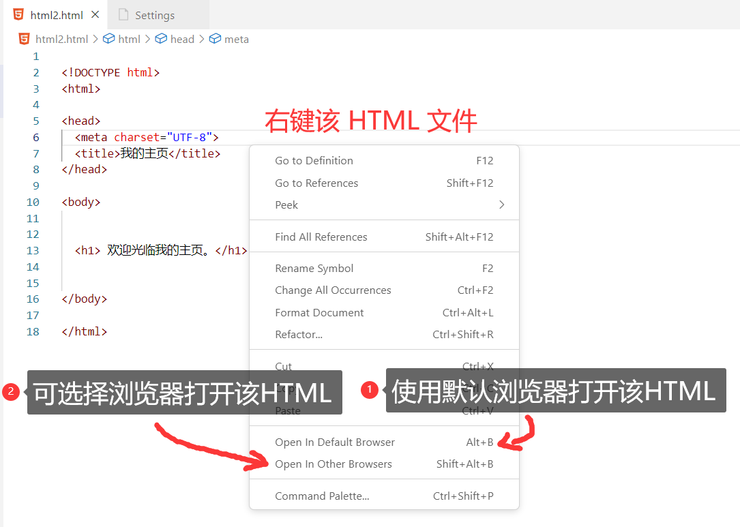
Task: Click line number 2 in the gutter
Action: [x=36, y=73]
